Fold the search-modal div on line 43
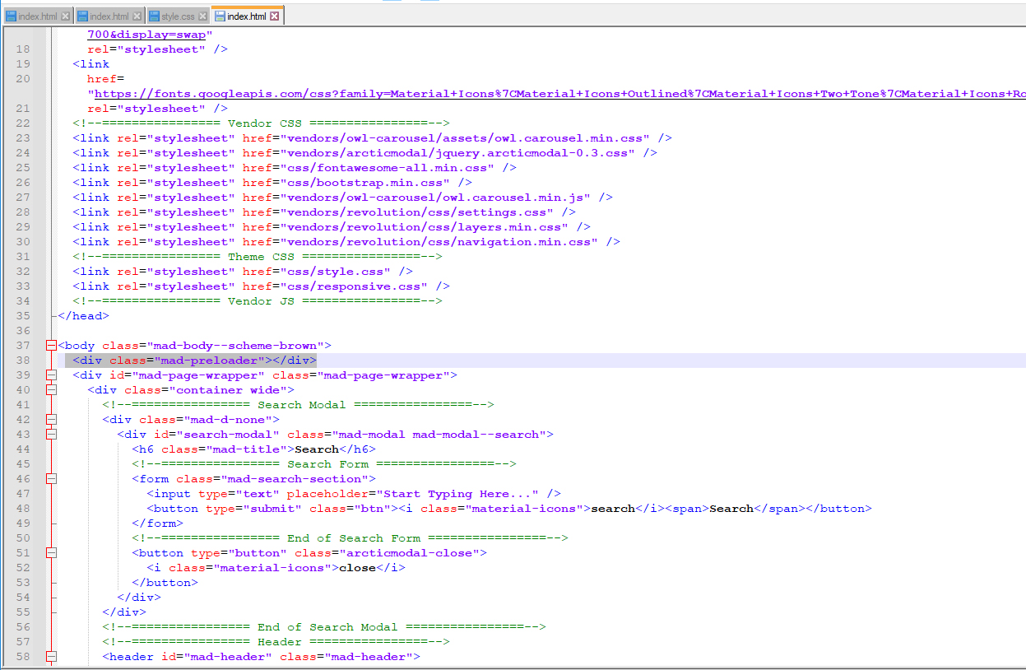This screenshot has width=1026, height=670. pyautogui.click(x=52, y=435)
